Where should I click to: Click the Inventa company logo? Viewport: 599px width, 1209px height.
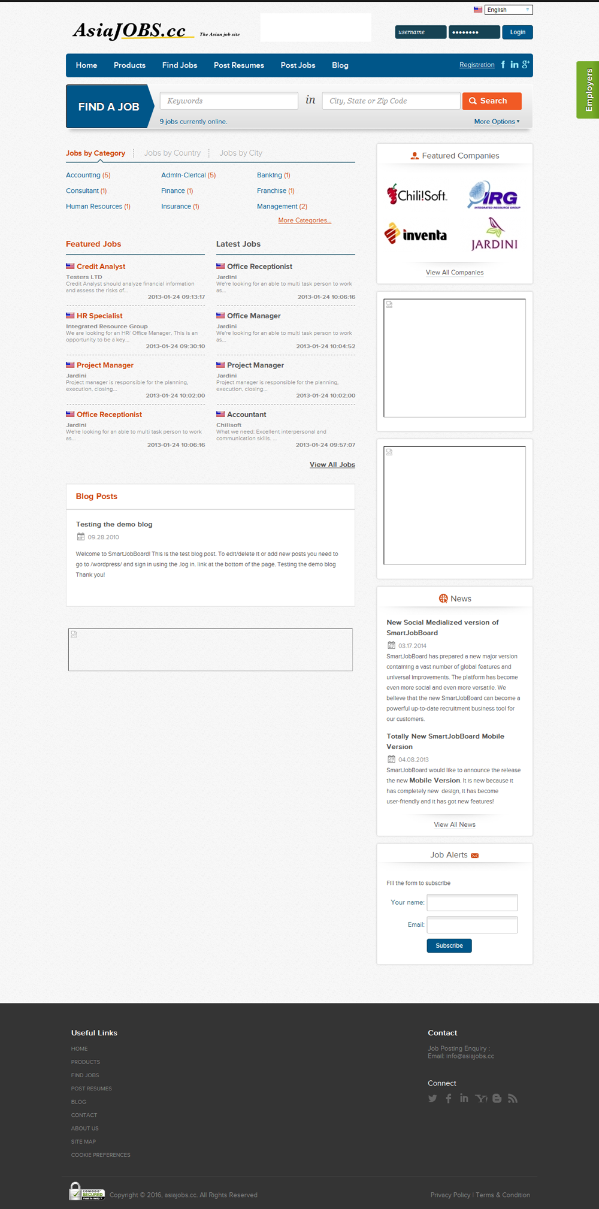416,234
